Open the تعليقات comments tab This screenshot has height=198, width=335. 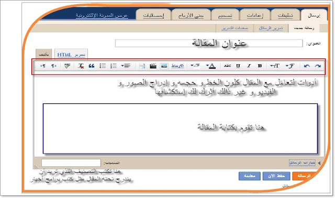[x=285, y=15]
